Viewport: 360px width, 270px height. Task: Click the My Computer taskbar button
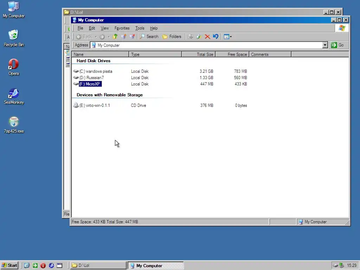(x=156, y=265)
